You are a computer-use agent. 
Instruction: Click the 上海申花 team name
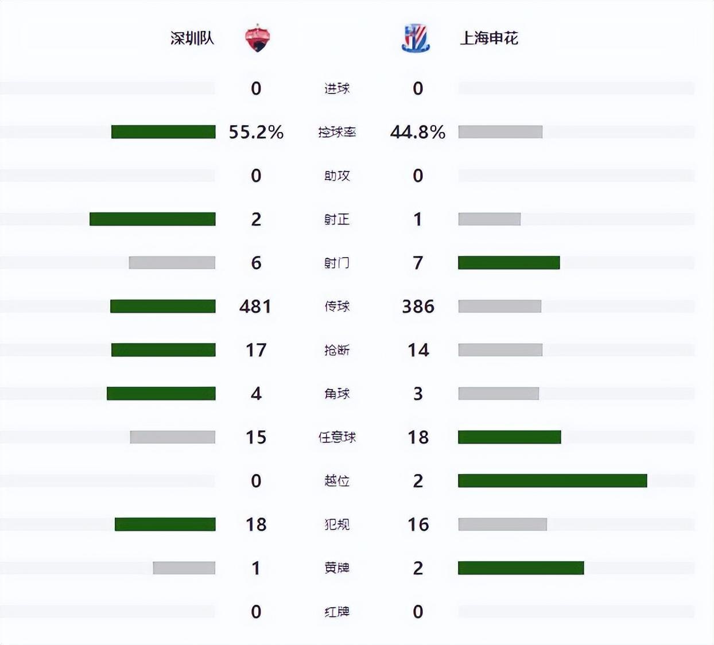[489, 38]
